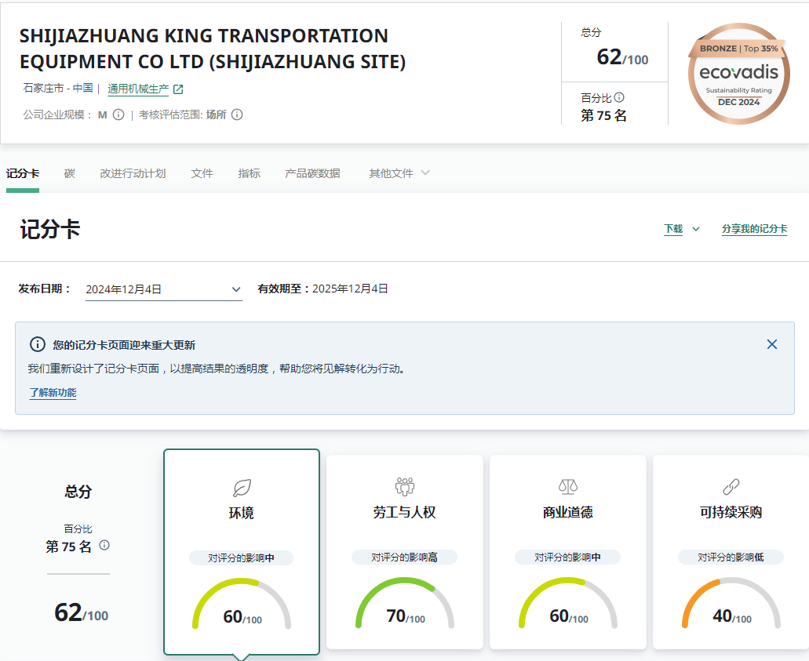Screen dimensions: 809x661
Task: Open the 发布日期 date dropdown
Action: 163,289
